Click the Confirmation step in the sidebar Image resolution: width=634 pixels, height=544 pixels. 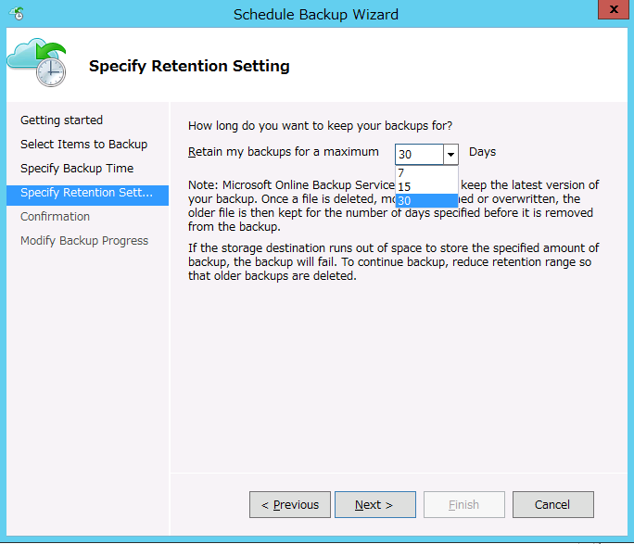click(55, 217)
